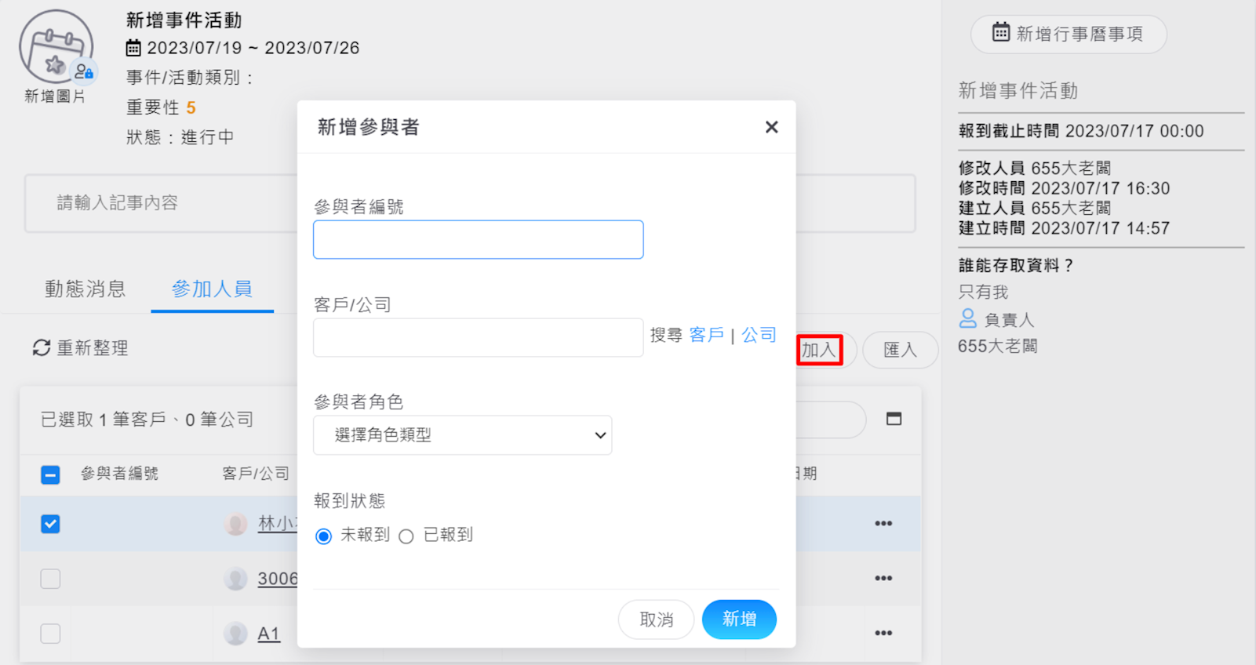Click the 客戶 search link
1256x665 pixels.
click(706, 335)
